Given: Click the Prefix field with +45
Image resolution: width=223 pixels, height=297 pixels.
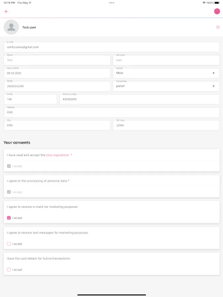Looking at the screenshot, I should (30, 99).
